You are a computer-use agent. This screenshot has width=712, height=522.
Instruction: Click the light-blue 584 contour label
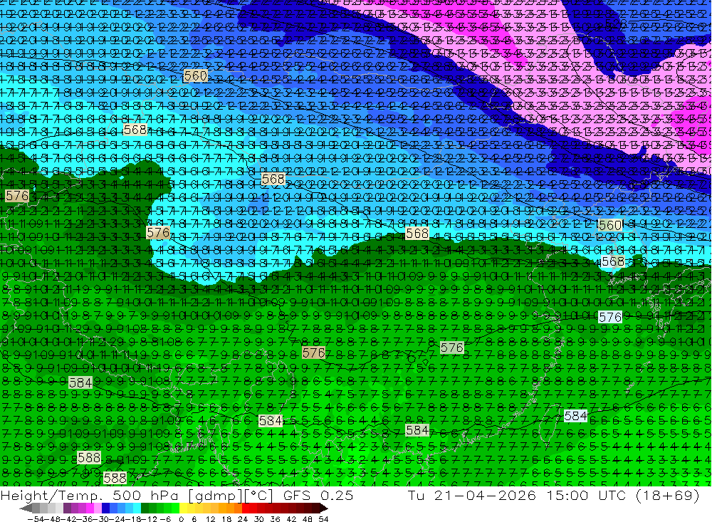(x=575, y=416)
